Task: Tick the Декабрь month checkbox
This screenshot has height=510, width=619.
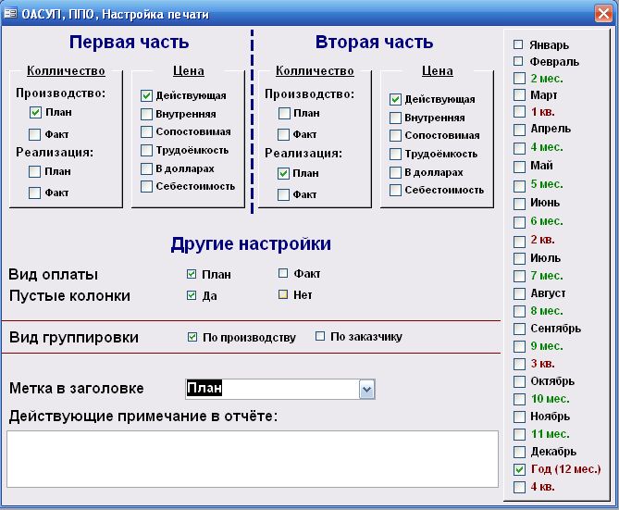Action: pos(519,452)
